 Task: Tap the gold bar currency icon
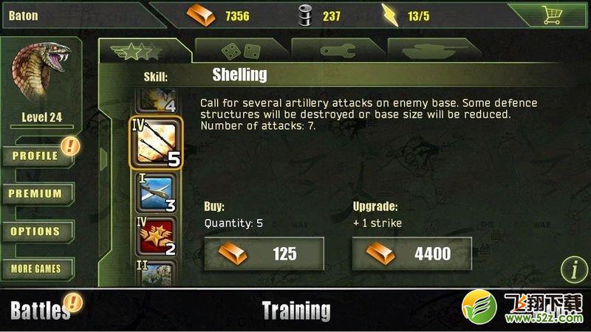click(x=201, y=15)
